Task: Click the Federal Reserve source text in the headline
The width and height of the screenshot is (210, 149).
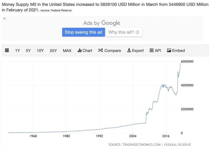Action: coord(60,10)
